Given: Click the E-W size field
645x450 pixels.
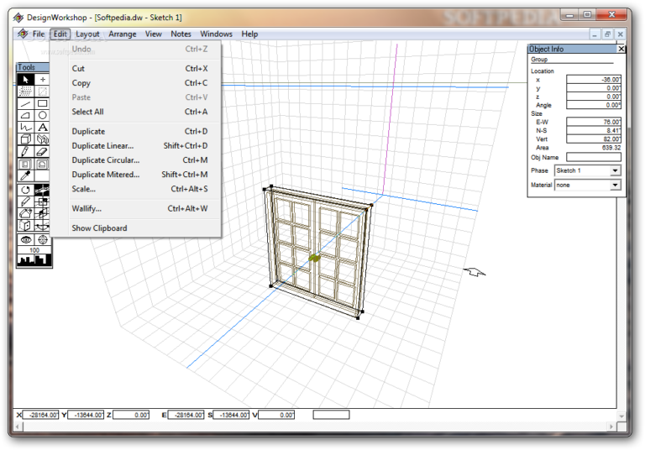Looking at the screenshot, I should (593, 121).
